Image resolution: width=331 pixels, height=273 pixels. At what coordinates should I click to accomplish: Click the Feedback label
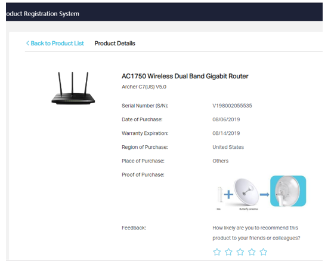click(x=134, y=228)
